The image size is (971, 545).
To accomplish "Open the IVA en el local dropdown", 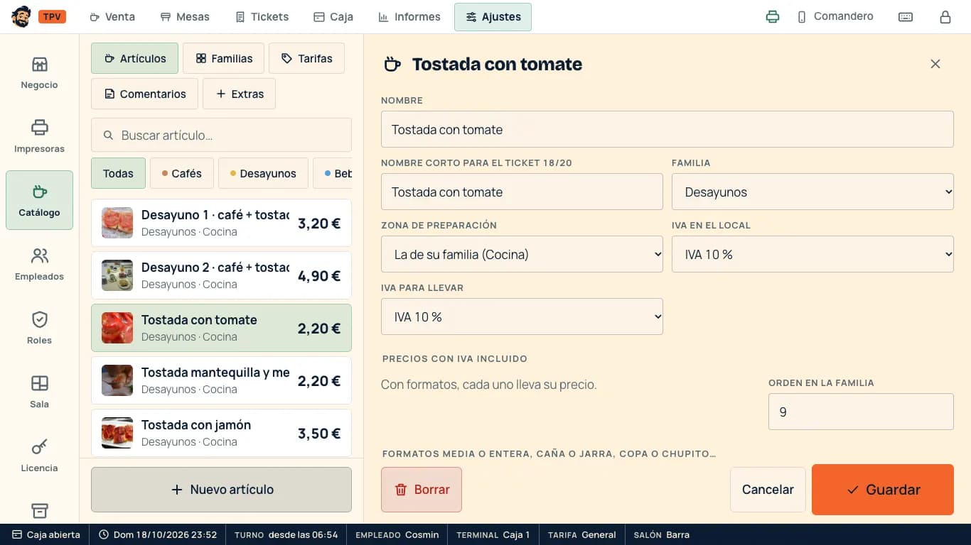I will click(812, 254).
